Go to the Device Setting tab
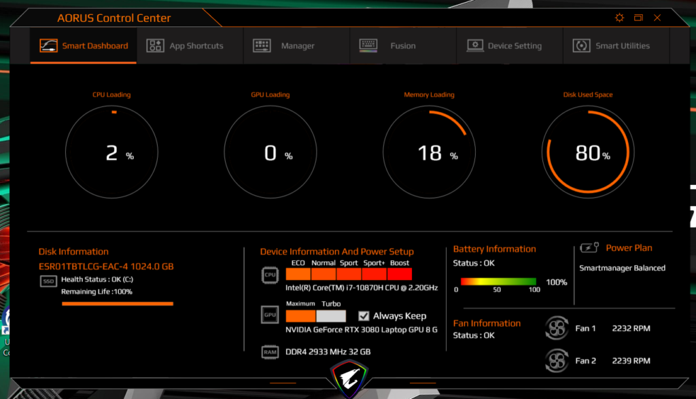Image resolution: width=696 pixels, height=399 pixels. click(x=506, y=46)
